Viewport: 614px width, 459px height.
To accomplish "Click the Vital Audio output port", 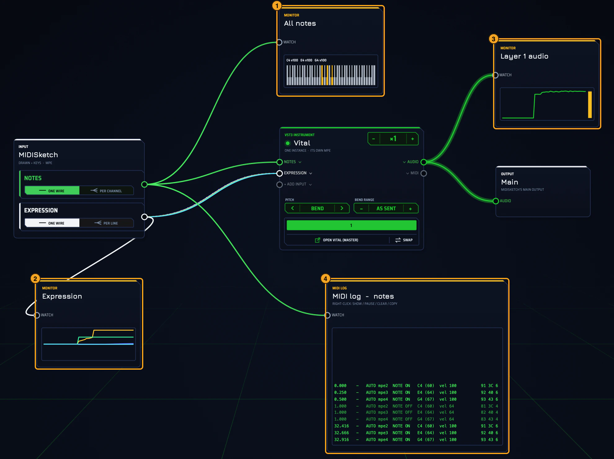I will pos(424,162).
